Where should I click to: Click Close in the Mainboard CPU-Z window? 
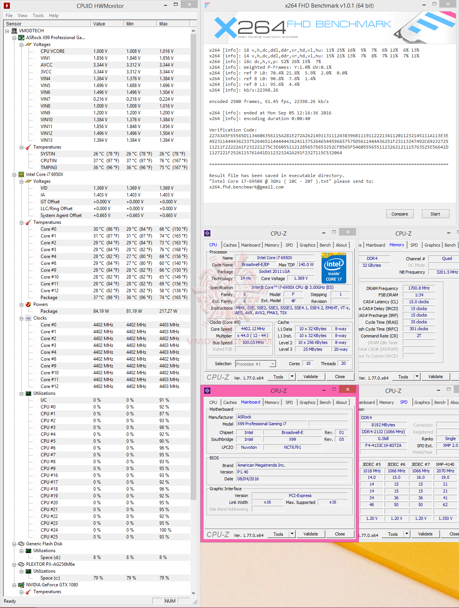coord(340,534)
